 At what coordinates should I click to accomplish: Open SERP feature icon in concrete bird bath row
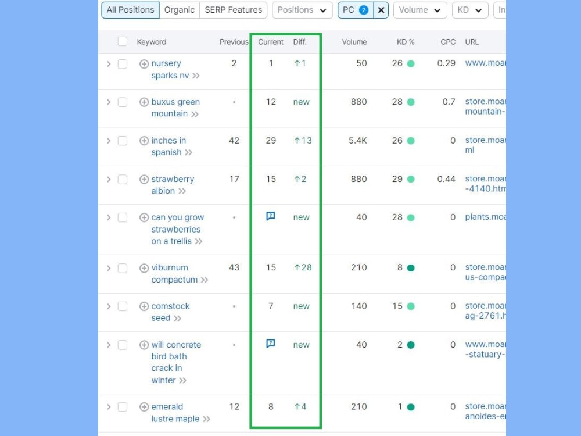pos(271,344)
